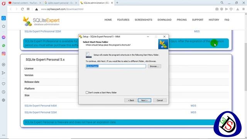The width and height of the screenshot is (247, 139).
Task: Open the easy setup menu icon
Action: coord(244,9)
